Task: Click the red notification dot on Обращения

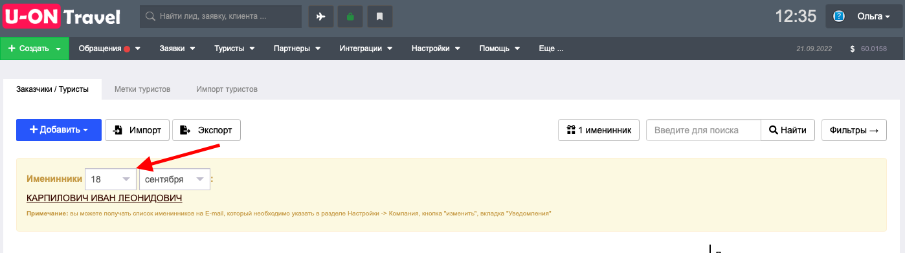Action: pos(128,49)
